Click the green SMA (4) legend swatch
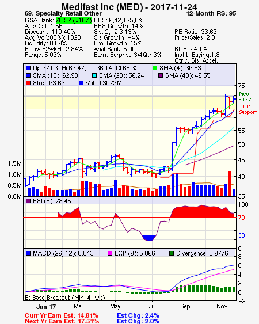 155,68
